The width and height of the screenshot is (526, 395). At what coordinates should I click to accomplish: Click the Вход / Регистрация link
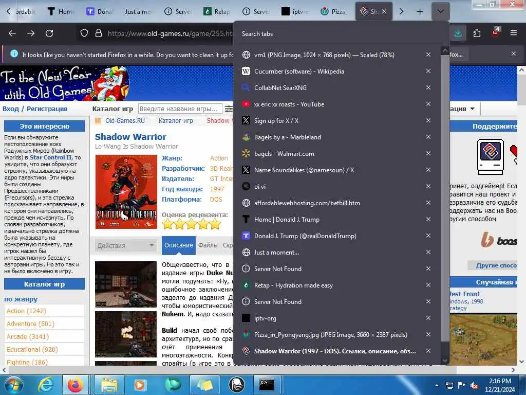[35, 109]
